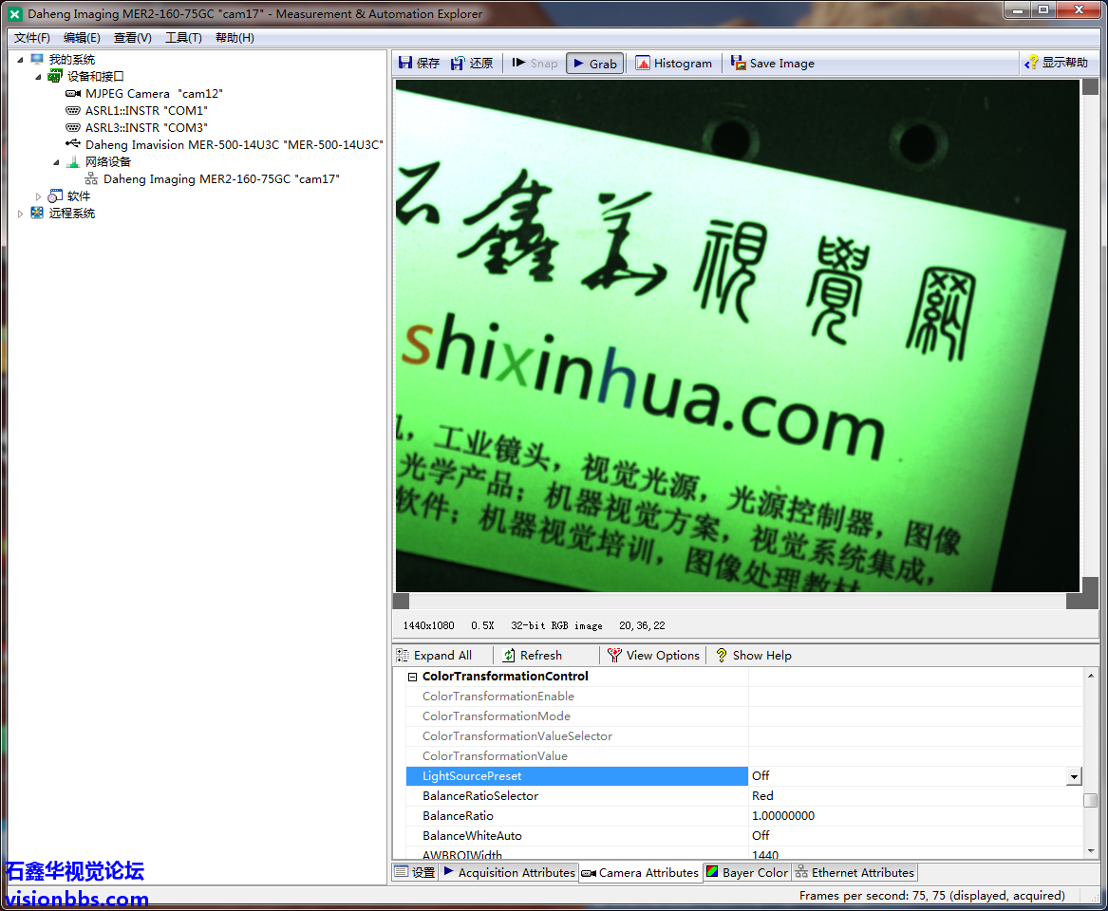Click the Save Image icon
This screenshot has width=1108, height=911.
(738, 64)
